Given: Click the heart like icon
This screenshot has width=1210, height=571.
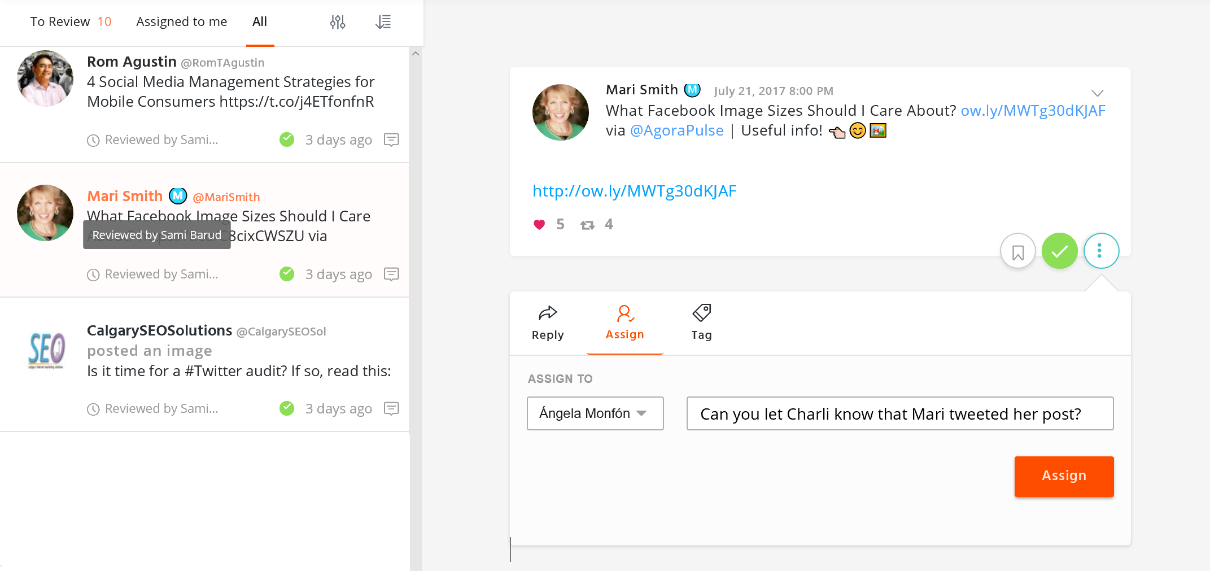Looking at the screenshot, I should (x=539, y=225).
